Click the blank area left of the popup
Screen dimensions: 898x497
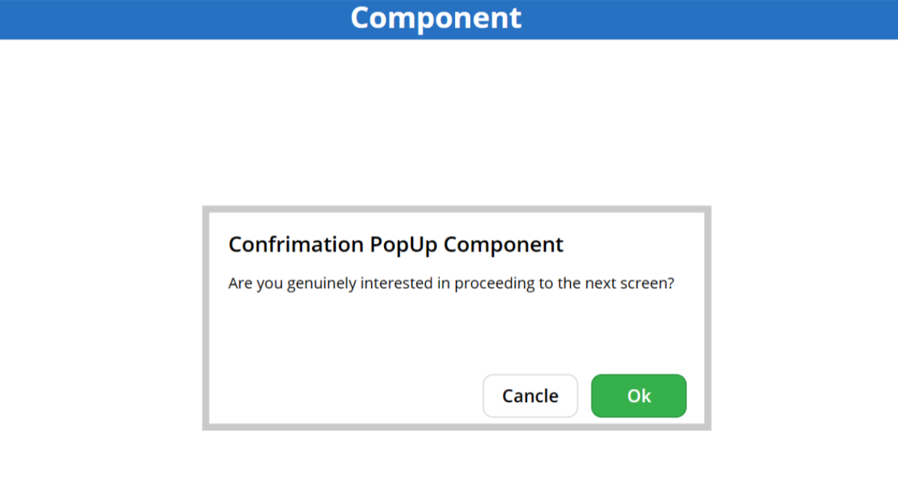point(102,318)
